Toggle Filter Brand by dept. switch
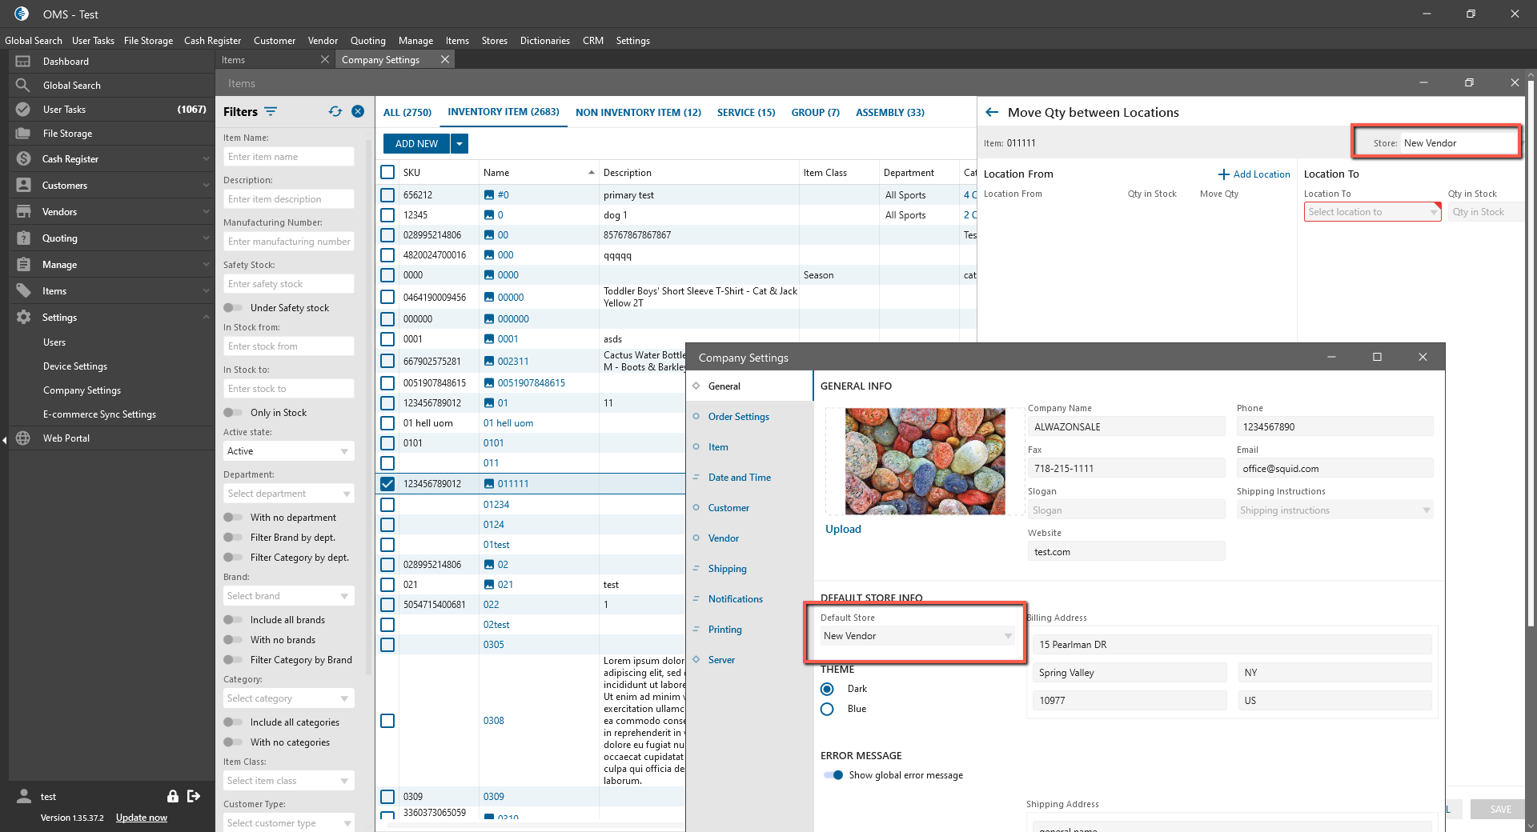This screenshot has height=832, width=1537. [233, 538]
